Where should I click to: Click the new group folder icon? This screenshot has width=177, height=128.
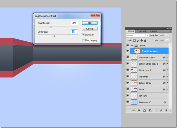pyautogui.click(x=155, y=110)
